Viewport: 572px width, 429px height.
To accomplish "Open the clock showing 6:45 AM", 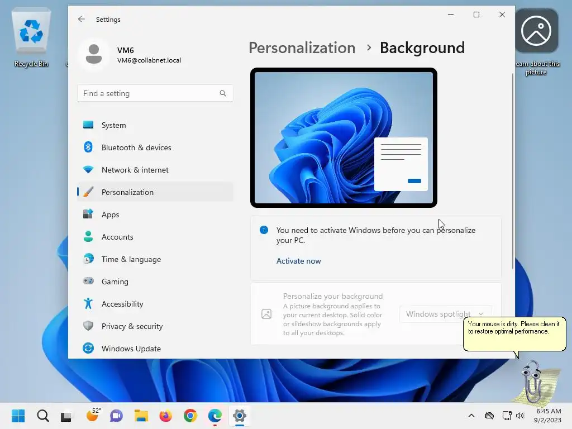I will coord(548,416).
